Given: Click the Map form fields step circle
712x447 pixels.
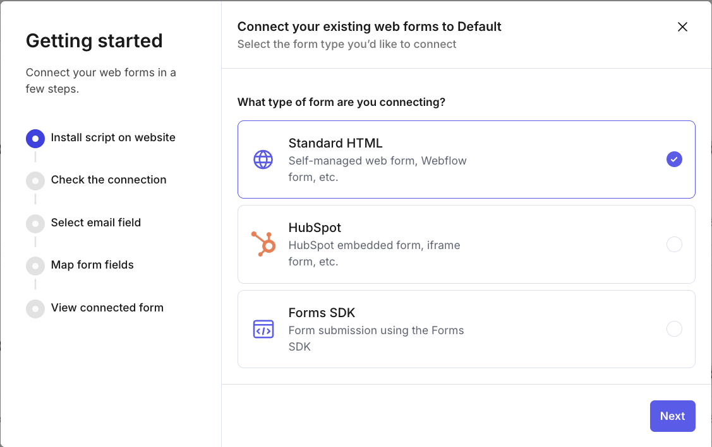Looking at the screenshot, I should 35,265.
